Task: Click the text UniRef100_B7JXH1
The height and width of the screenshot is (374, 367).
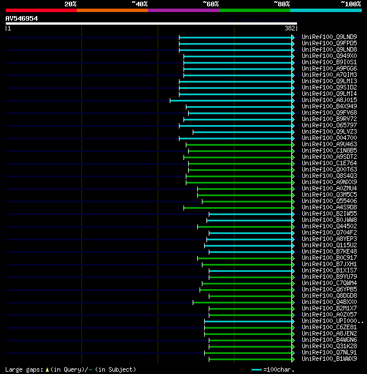Action: (x=329, y=264)
